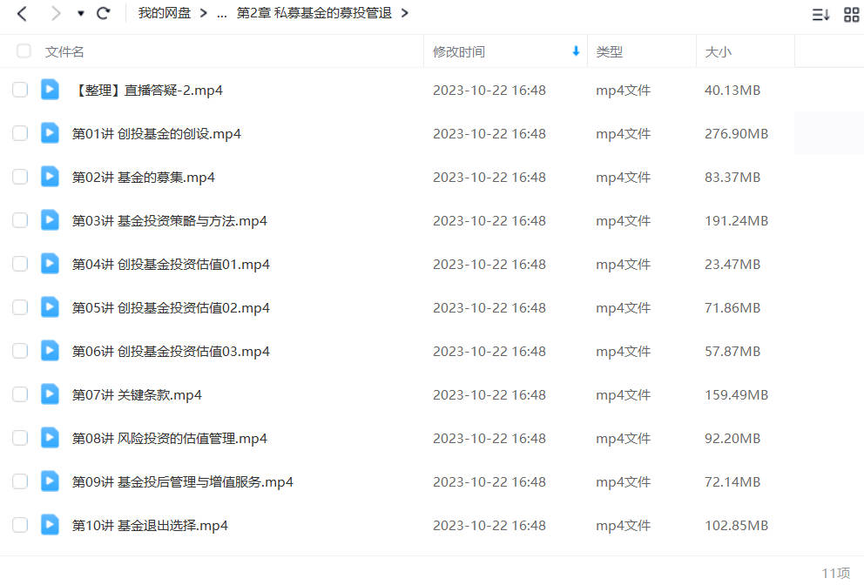Viewport: 864px width, 585px height.
Task: Sort files by 类型 column header
Action: pyautogui.click(x=610, y=51)
